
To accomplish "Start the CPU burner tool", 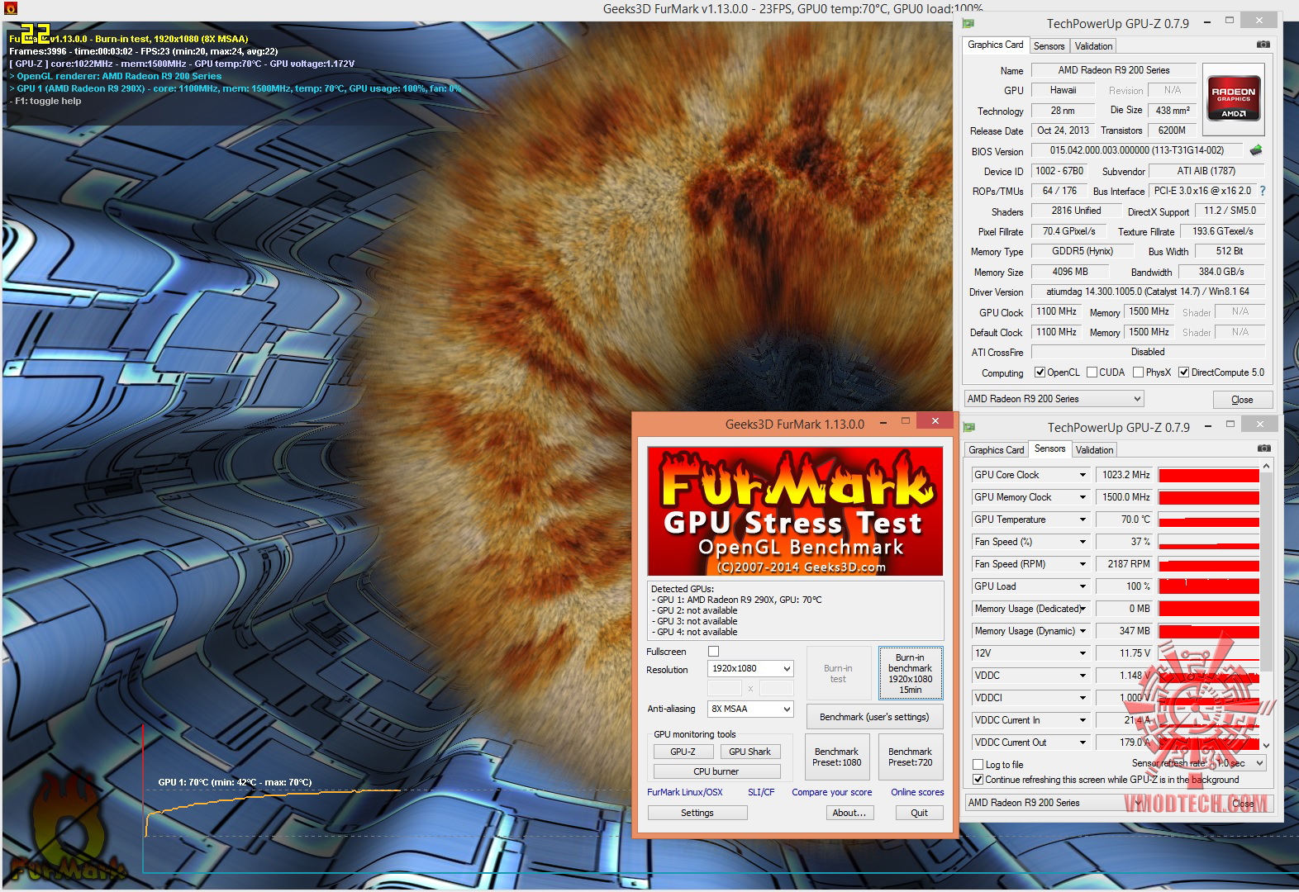I will click(716, 771).
